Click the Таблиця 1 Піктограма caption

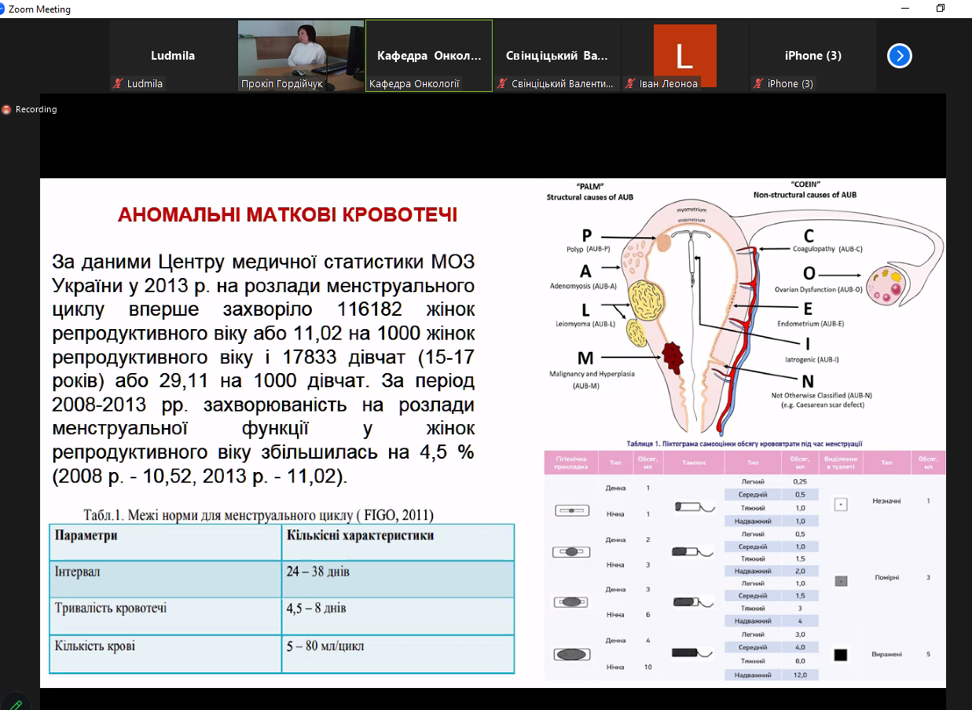(x=743, y=444)
